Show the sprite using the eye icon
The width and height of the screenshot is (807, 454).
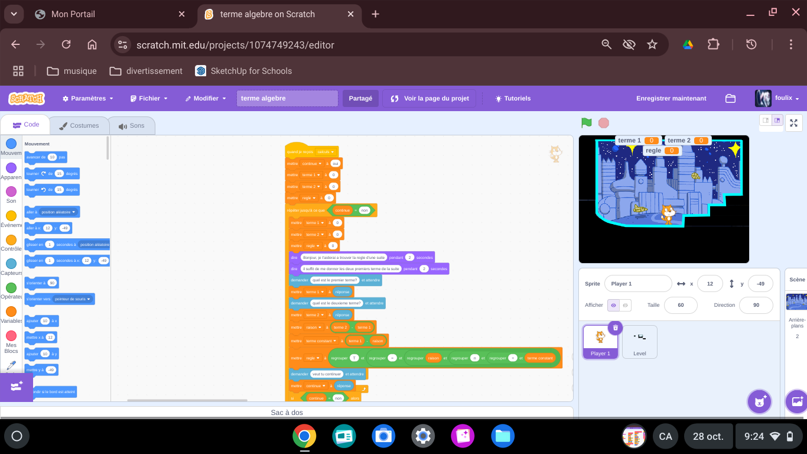tap(614, 305)
